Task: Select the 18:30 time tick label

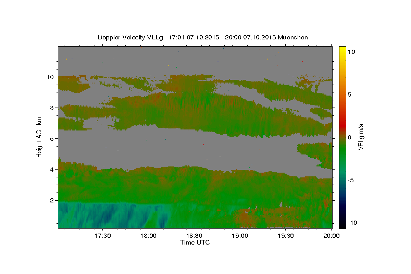Action: (x=194, y=236)
